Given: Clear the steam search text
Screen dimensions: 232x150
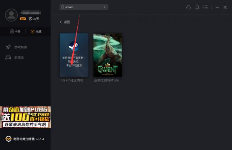Looking at the screenshot, I should coord(104,7).
